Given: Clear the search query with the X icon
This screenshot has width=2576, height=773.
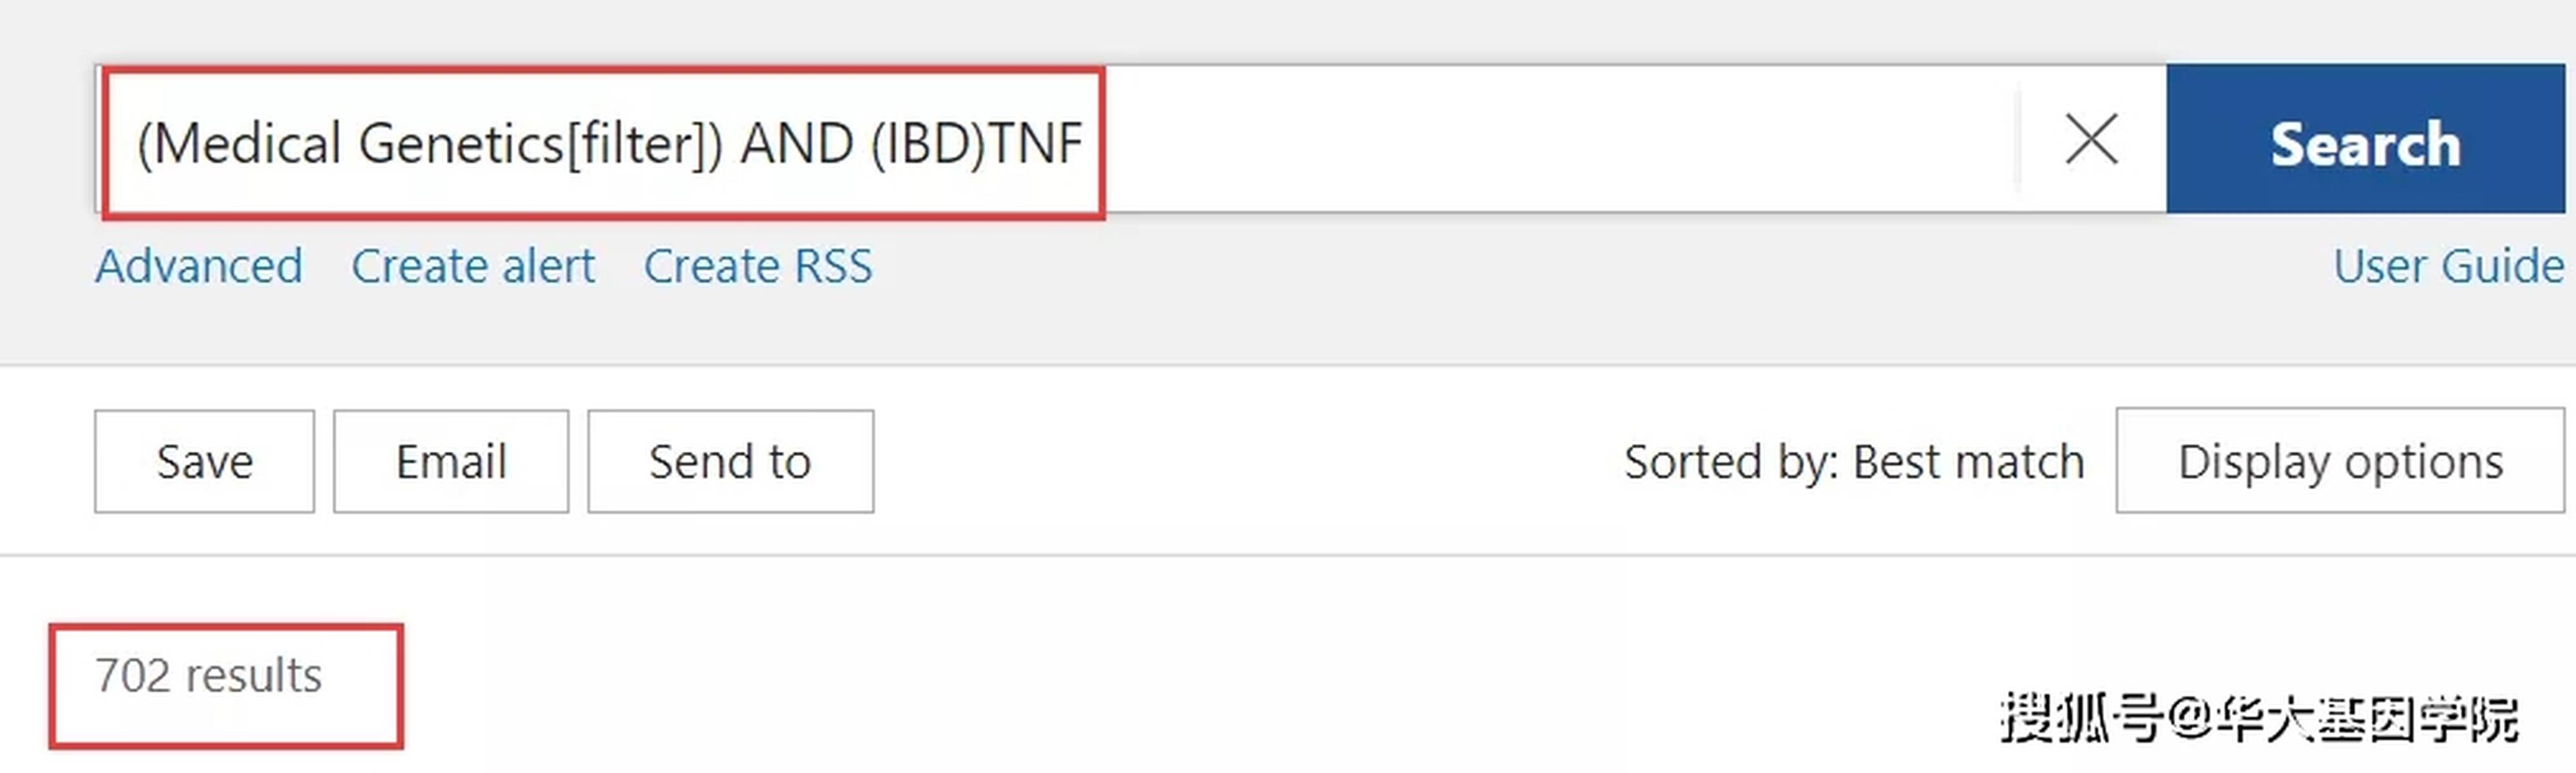Looking at the screenshot, I should (x=2091, y=139).
